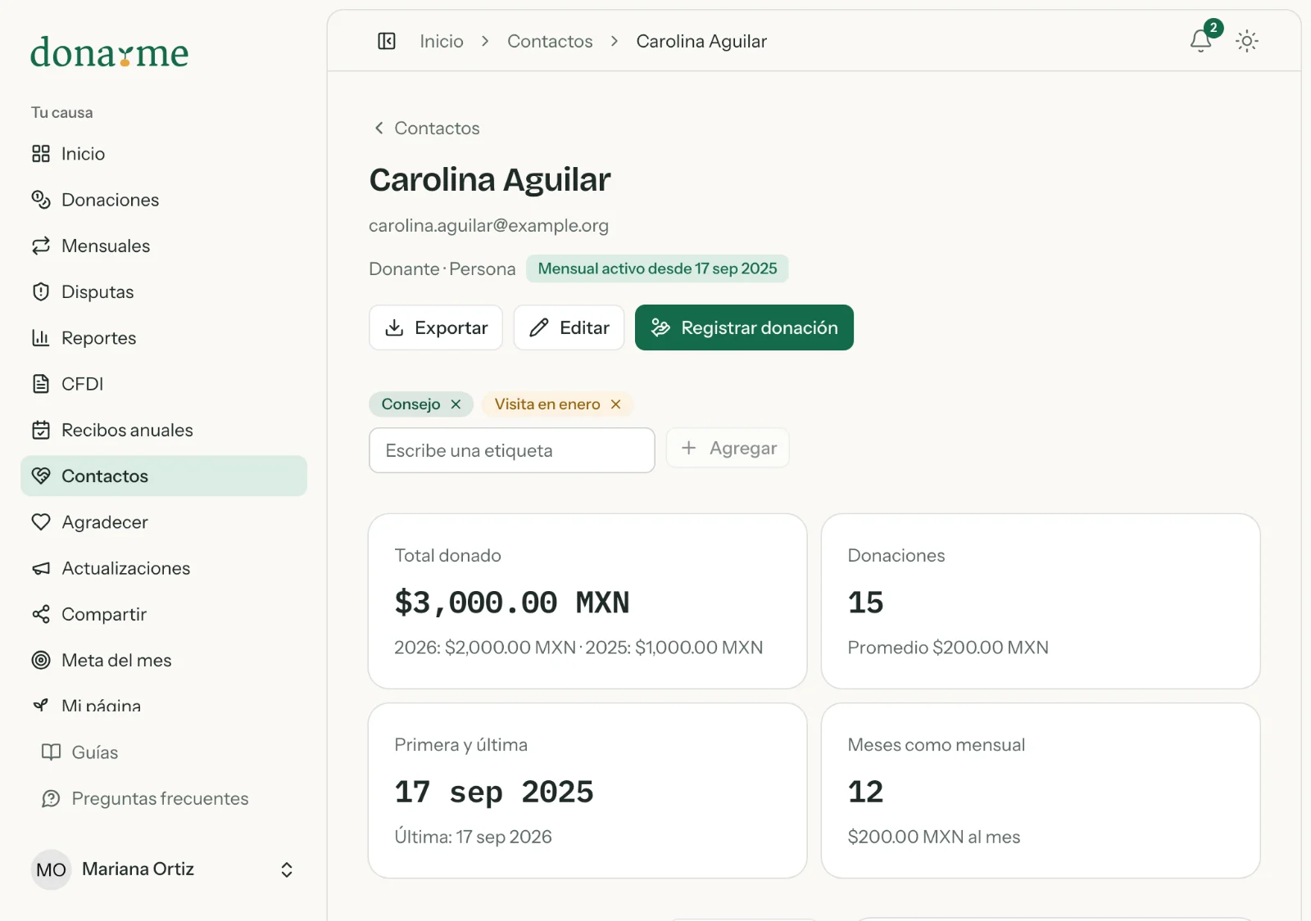Click the Compartir share icon
Image resolution: width=1311 pixels, height=921 pixels.
tap(41, 614)
